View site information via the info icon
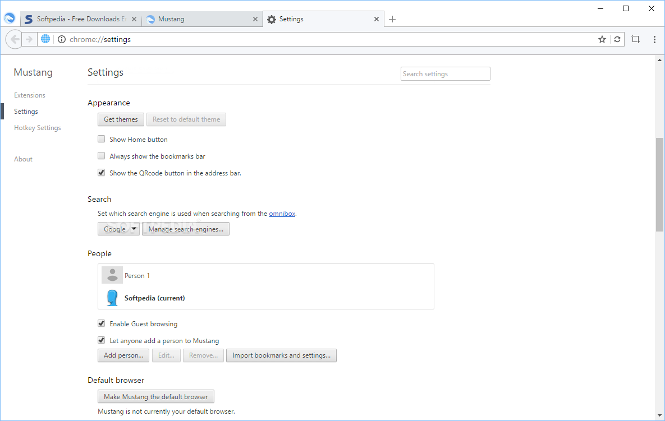The width and height of the screenshot is (665, 421). coord(62,39)
